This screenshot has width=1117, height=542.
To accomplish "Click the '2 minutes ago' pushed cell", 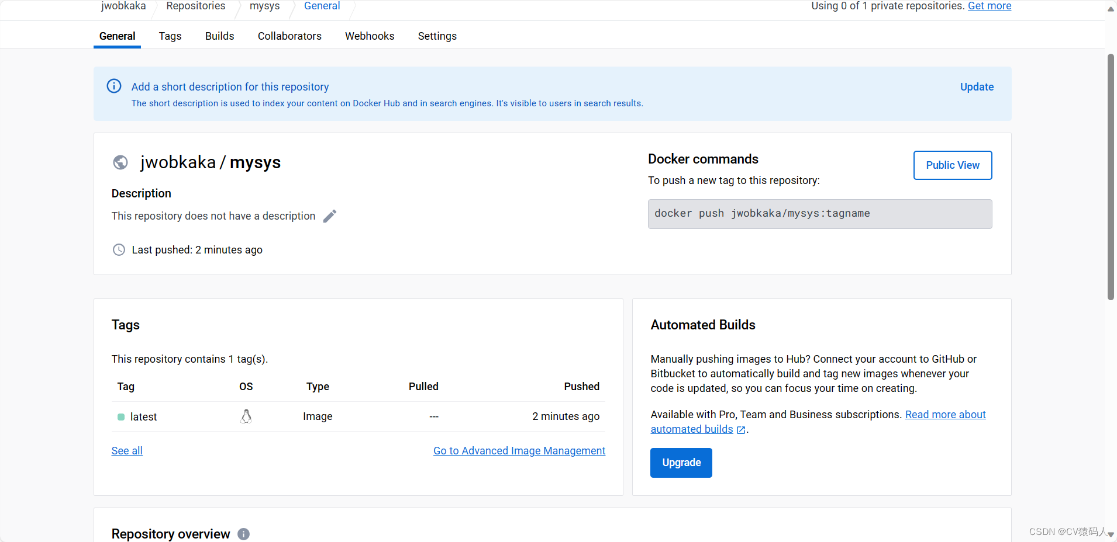I will 566,416.
